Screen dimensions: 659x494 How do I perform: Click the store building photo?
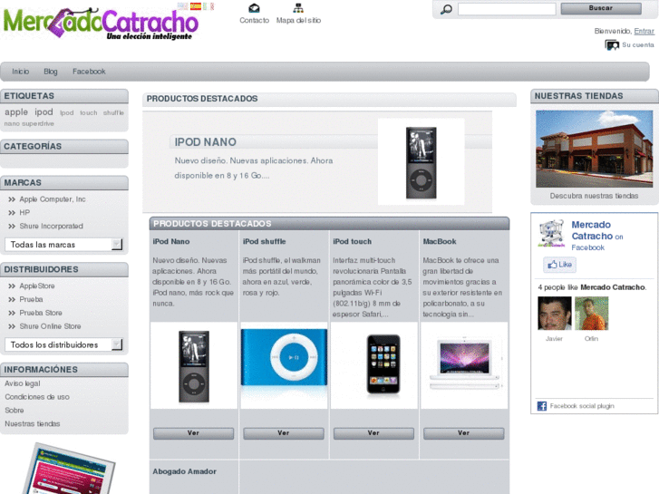[x=595, y=149]
